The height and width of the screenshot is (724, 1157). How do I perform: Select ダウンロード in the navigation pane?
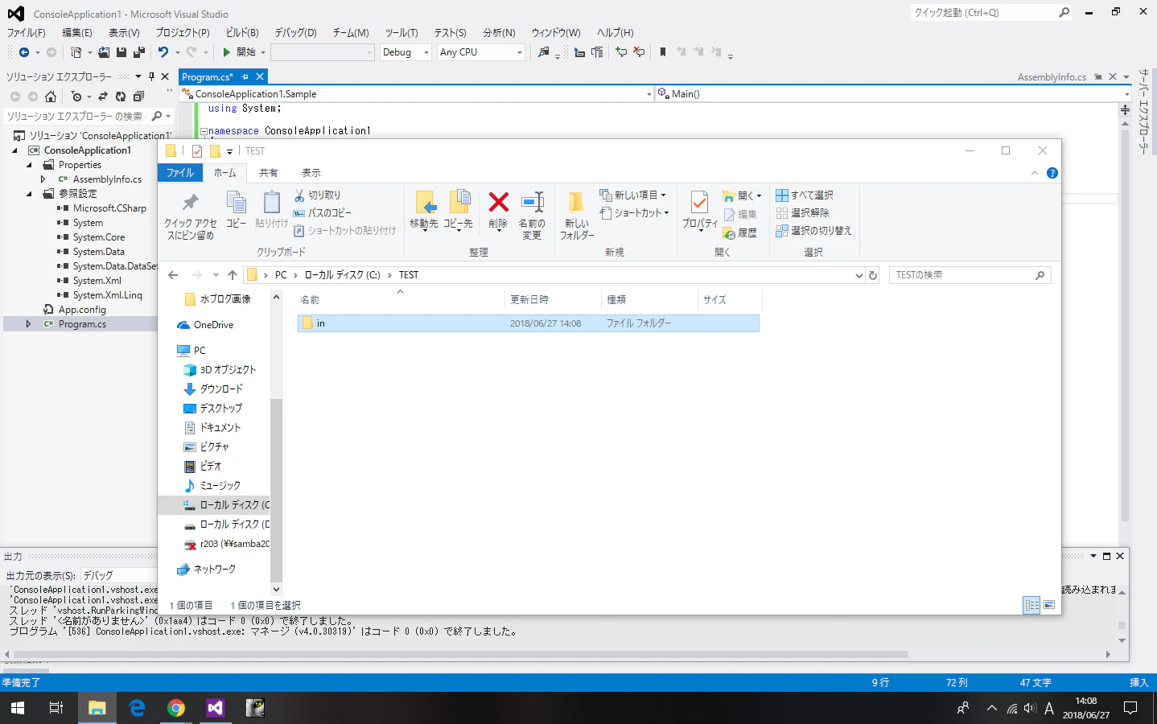[221, 389]
